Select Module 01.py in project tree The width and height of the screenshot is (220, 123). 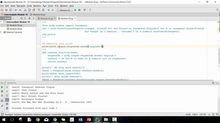[x=16, y=25]
